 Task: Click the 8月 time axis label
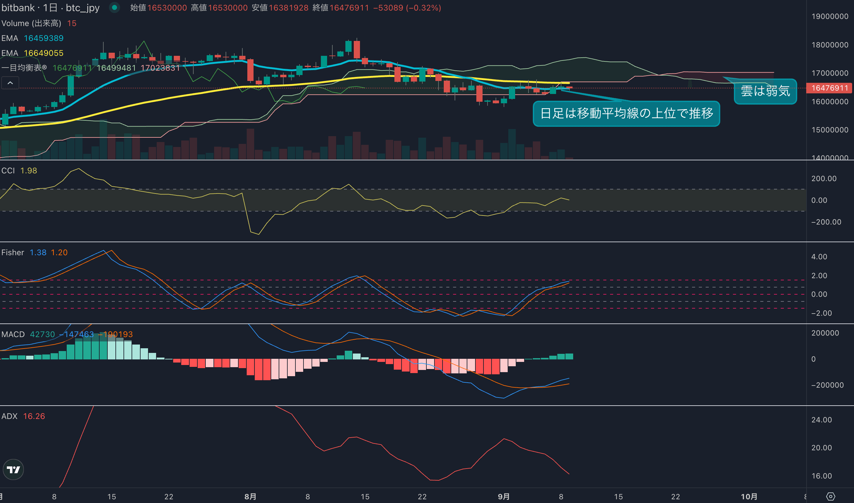(250, 496)
